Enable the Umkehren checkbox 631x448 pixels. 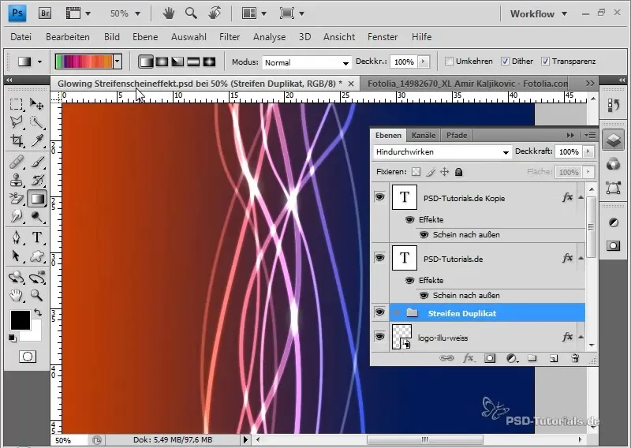point(449,62)
